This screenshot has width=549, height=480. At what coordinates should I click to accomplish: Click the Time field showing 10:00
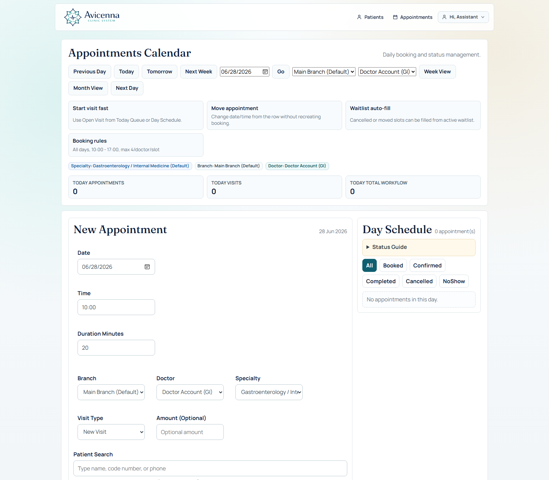116,307
